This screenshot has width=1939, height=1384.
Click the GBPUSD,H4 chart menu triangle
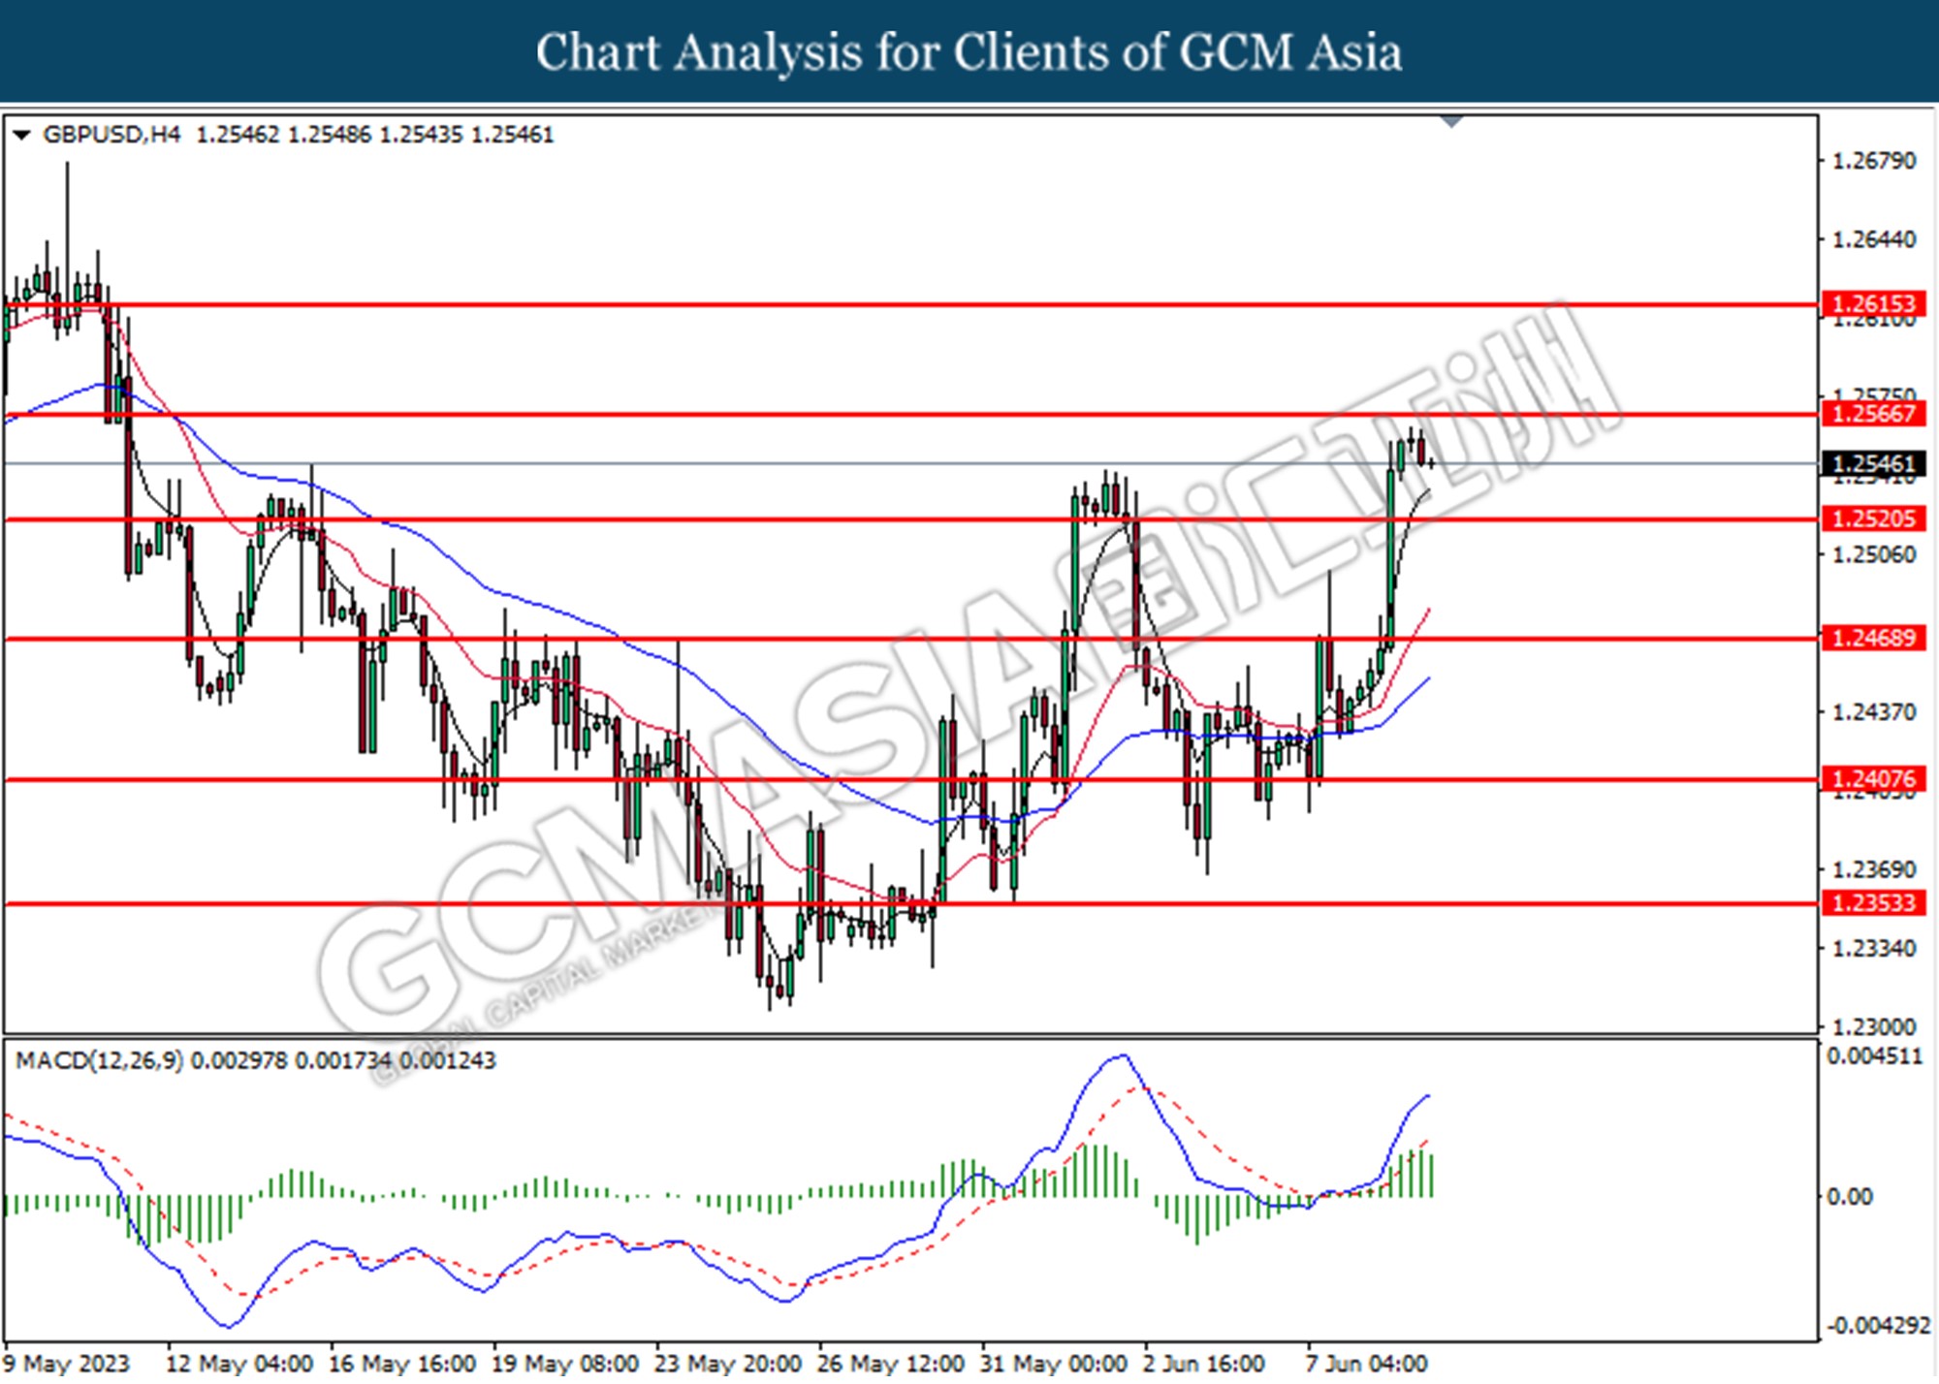tap(20, 135)
